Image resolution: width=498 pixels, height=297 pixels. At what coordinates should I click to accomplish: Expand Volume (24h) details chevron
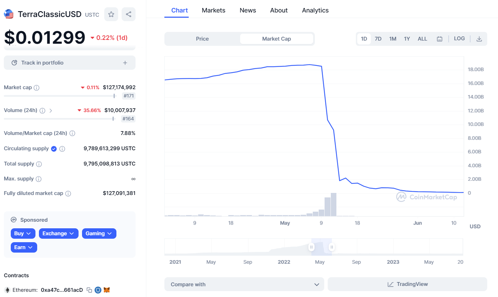click(x=51, y=111)
